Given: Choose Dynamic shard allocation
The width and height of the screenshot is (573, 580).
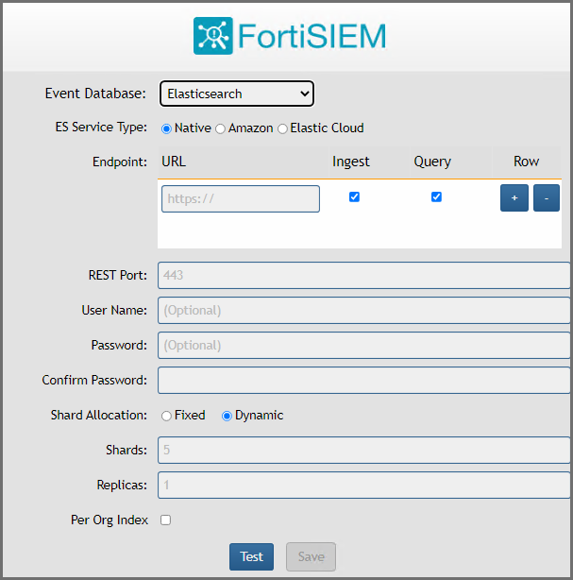Looking at the screenshot, I should tap(227, 416).
